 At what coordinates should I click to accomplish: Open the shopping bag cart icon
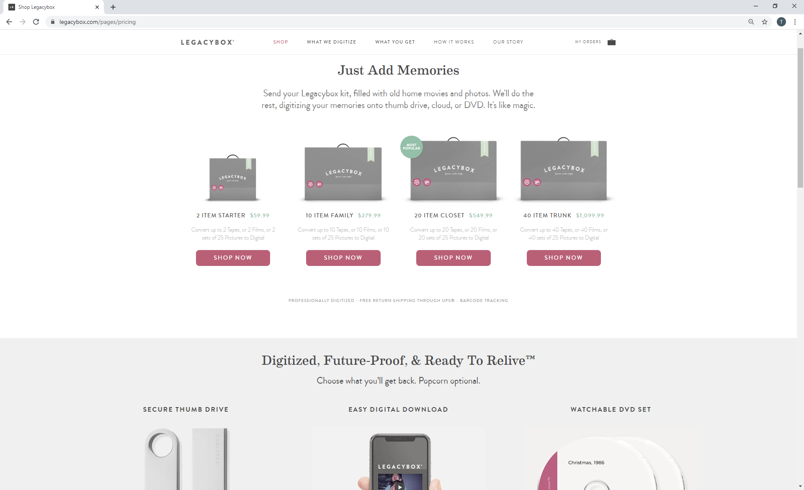tap(611, 42)
